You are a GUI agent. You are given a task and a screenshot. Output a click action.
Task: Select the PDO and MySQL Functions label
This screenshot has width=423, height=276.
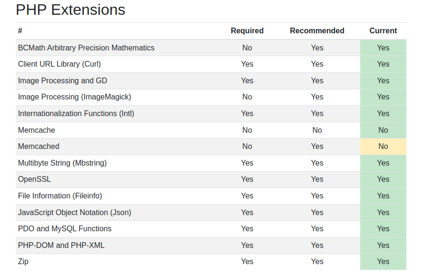[65, 229]
